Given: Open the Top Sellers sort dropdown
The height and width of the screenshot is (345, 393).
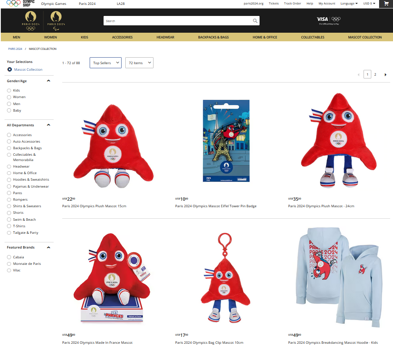Looking at the screenshot, I should click(x=106, y=63).
